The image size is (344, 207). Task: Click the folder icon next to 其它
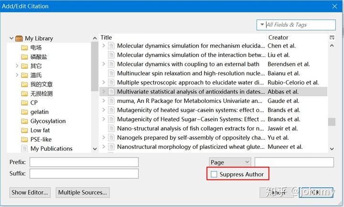24,66
